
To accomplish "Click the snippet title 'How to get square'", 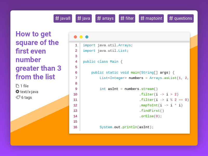I will coord(38,55).
